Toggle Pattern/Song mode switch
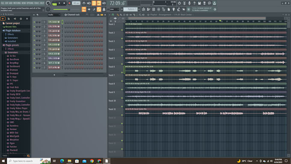 [x=55, y=3]
